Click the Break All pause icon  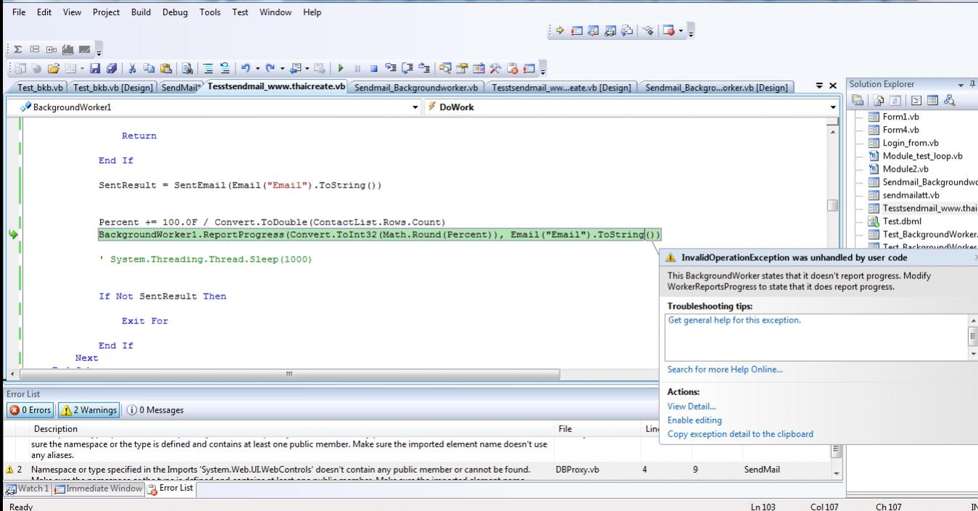point(357,70)
